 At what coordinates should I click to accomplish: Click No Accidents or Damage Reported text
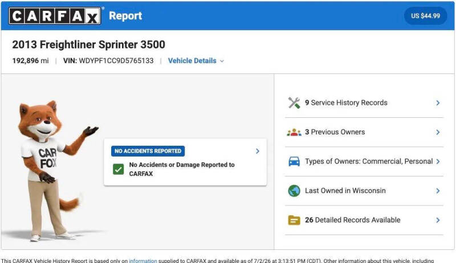pos(182,169)
